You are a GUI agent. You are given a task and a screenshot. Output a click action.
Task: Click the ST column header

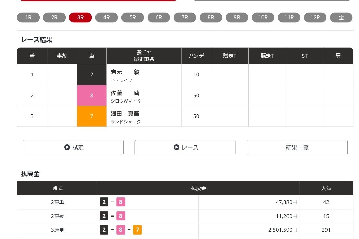click(x=305, y=56)
